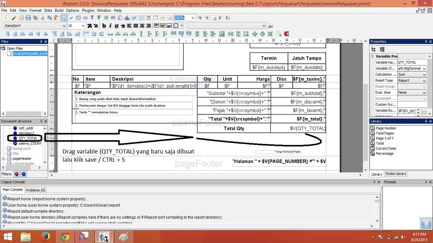433x243 pixels.
Task: Open the Calculation dropdown set to Sum
Action: 424,74
